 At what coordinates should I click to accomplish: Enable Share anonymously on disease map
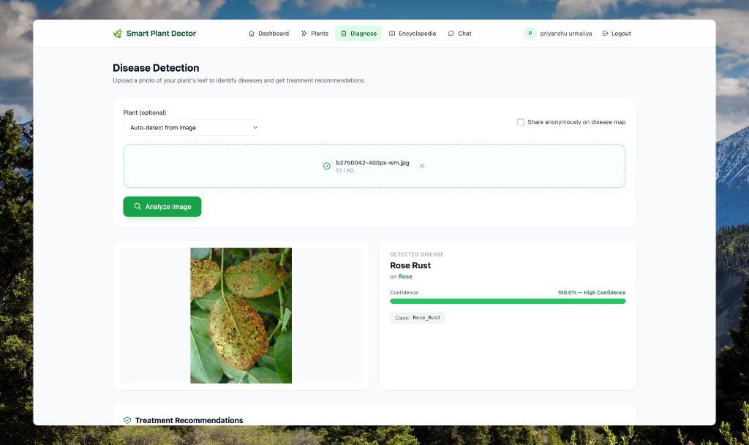(x=520, y=122)
